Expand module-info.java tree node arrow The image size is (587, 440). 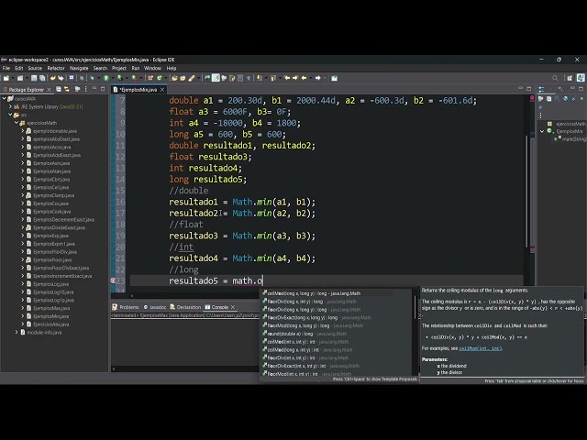coord(17,332)
